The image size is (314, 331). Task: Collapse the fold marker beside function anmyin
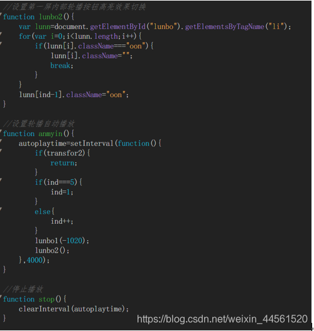pyautogui.click(x=1, y=131)
